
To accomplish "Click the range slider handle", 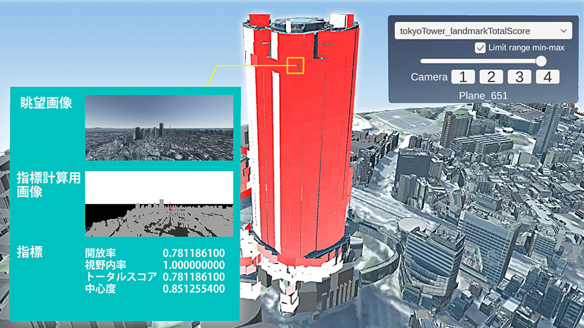I will coord(540,61).
